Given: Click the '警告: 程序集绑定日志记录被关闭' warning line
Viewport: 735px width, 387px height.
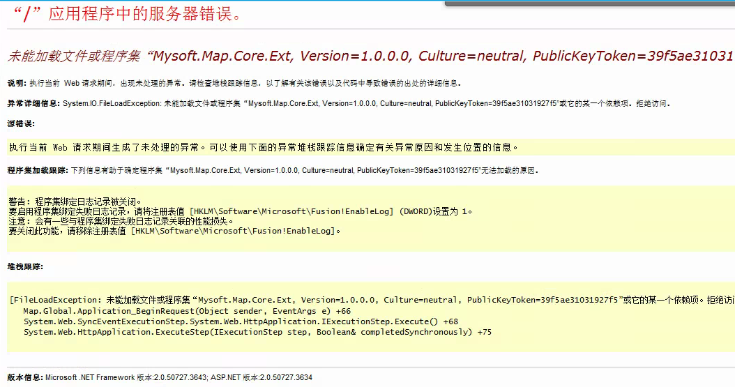Looking at the screenshot, I should click(75, 202).
